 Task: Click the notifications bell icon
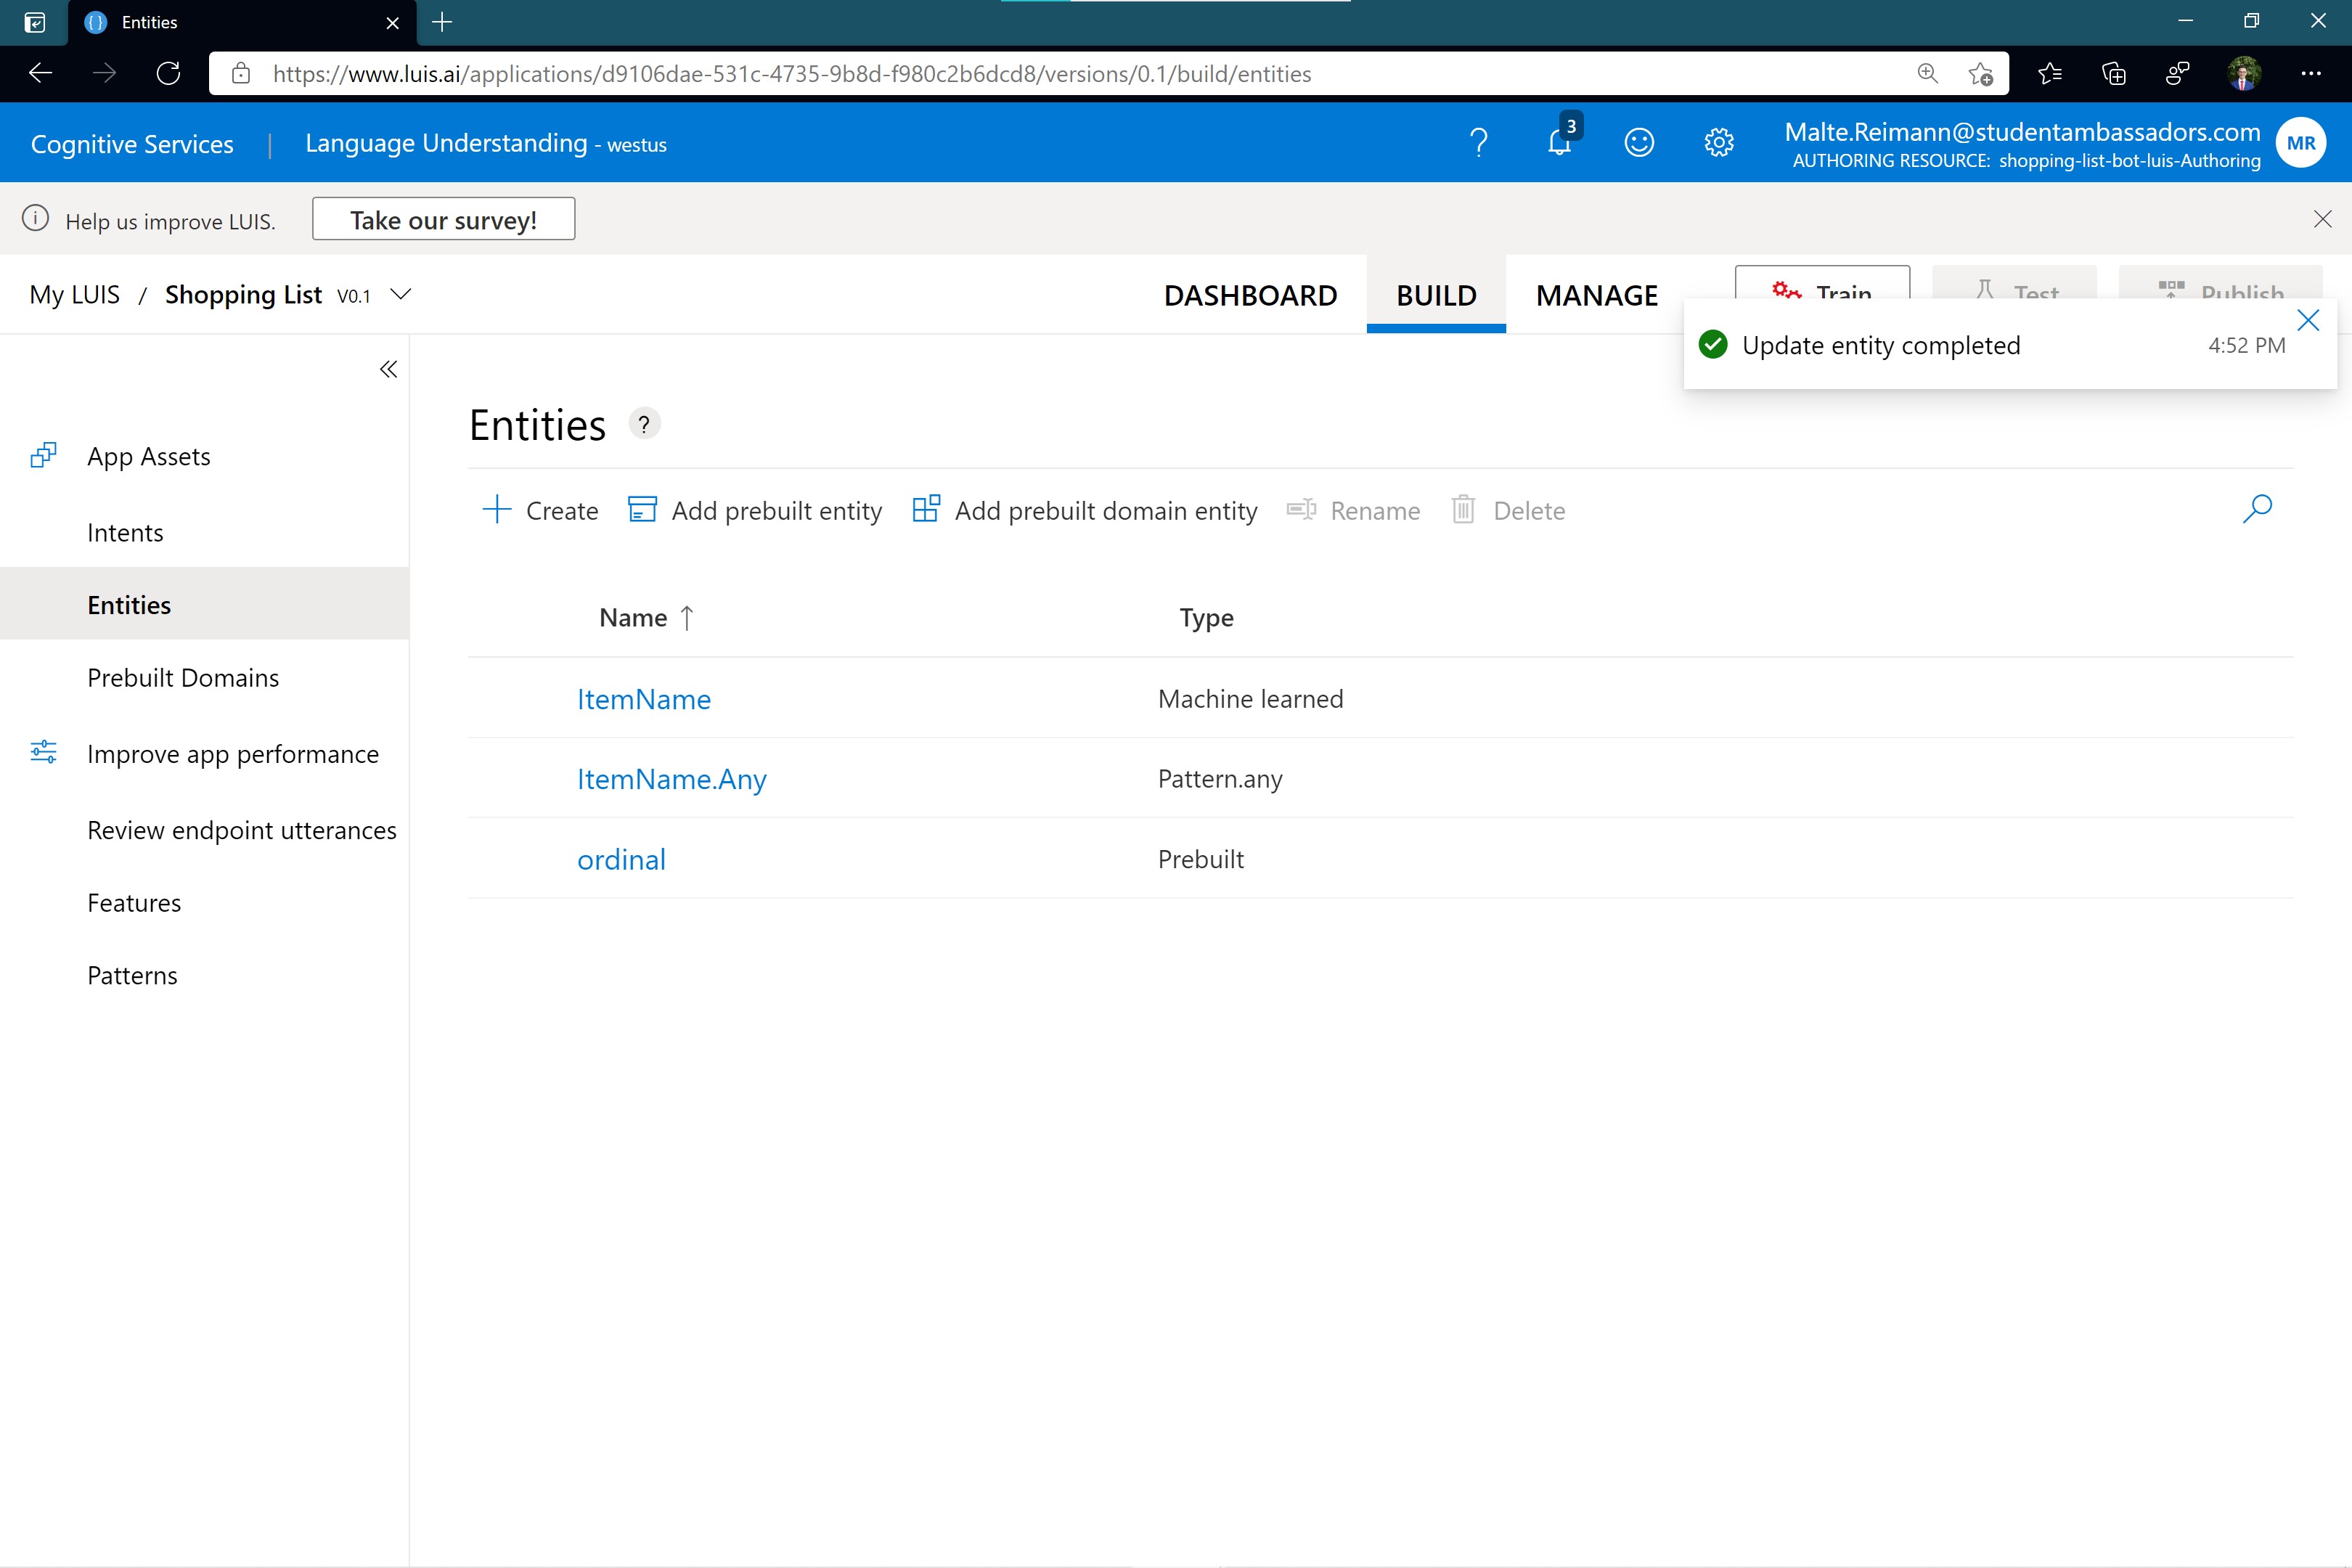click(1559, 143)
